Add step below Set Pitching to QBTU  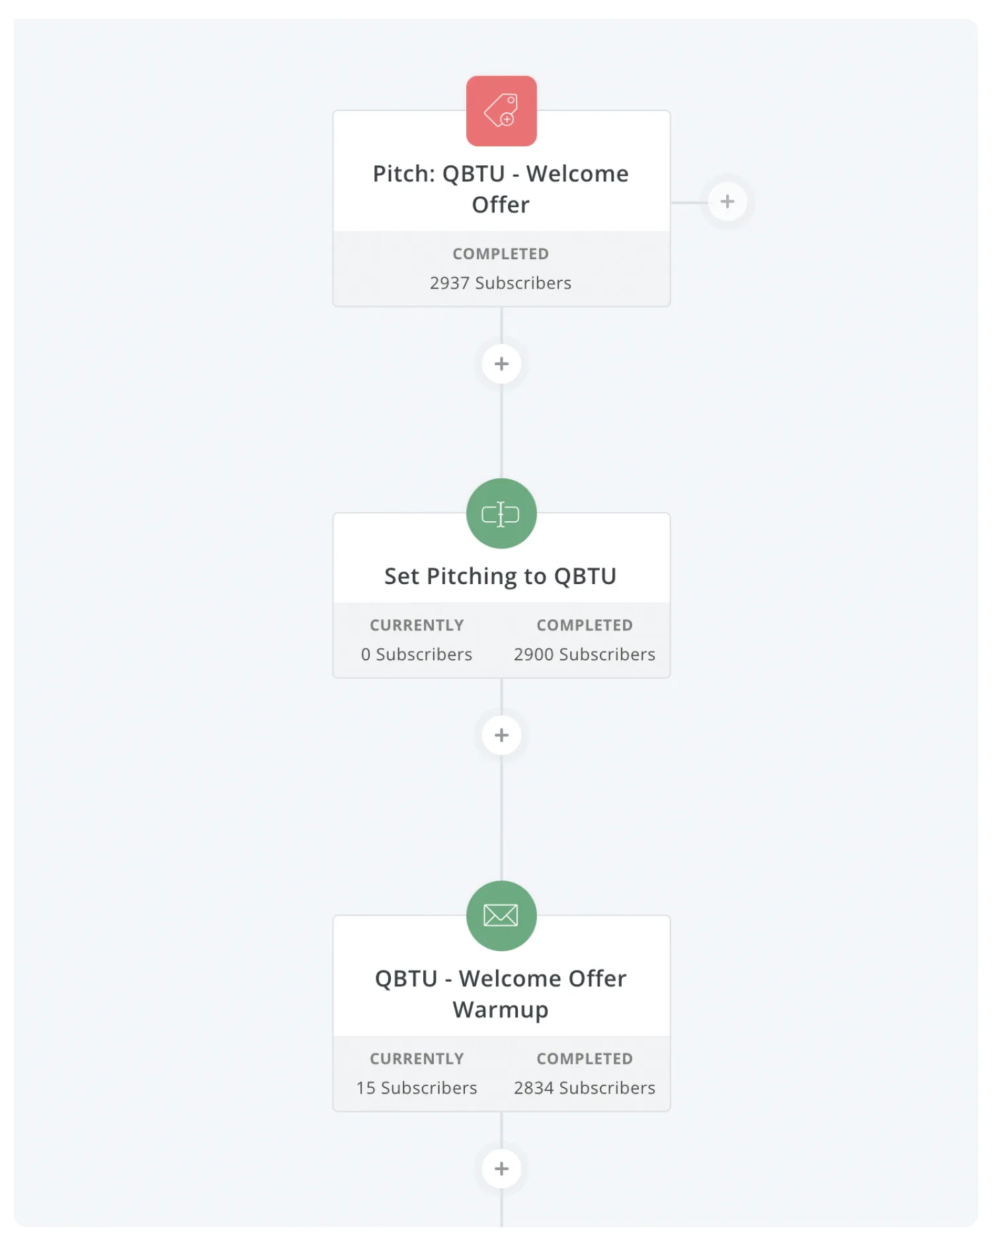[501, 735]
